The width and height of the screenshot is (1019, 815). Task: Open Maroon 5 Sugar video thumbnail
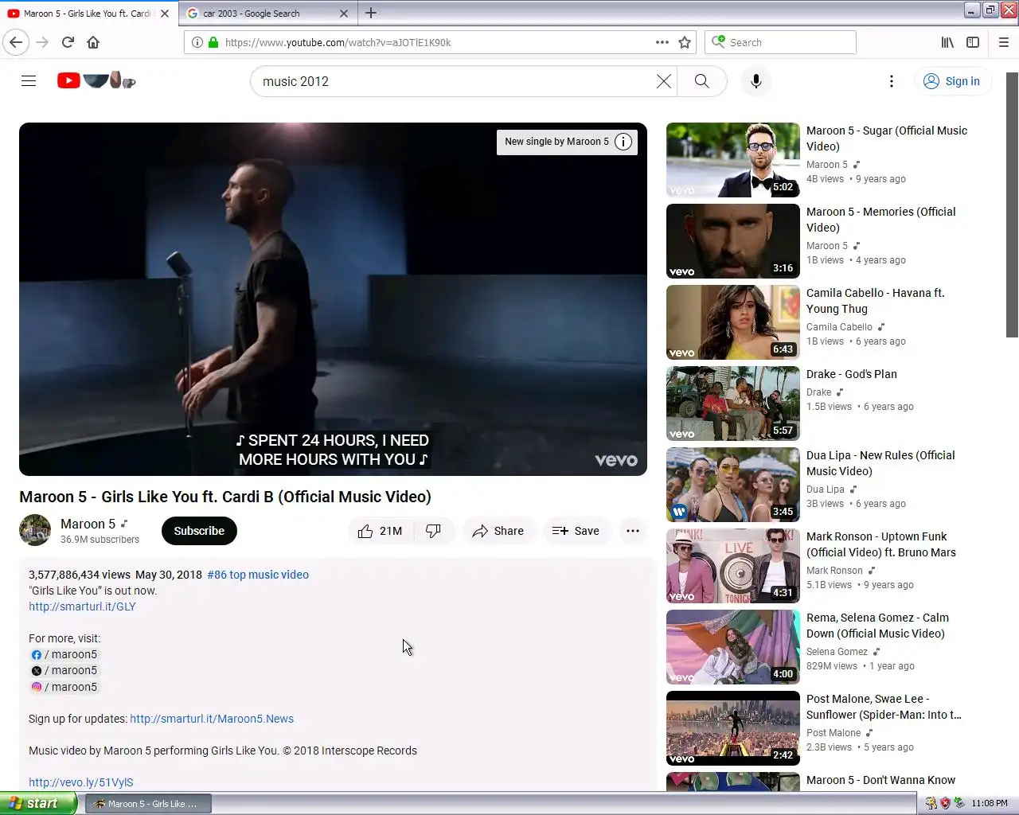[733, 160]
